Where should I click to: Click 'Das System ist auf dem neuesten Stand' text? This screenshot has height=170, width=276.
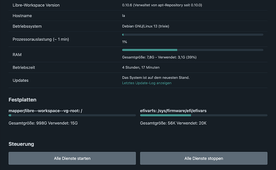coord(156,77)
